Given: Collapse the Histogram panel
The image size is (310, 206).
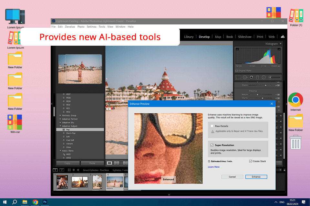Looking at the screenshot, I should [281, 44].
